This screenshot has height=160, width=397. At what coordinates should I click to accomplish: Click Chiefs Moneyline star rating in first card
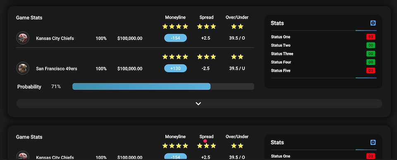(x=175, y=26)
